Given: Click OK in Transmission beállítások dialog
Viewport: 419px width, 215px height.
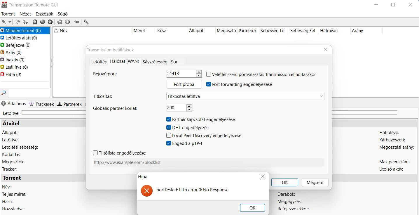Looking at the screenshot, I should tap(285, 182).
